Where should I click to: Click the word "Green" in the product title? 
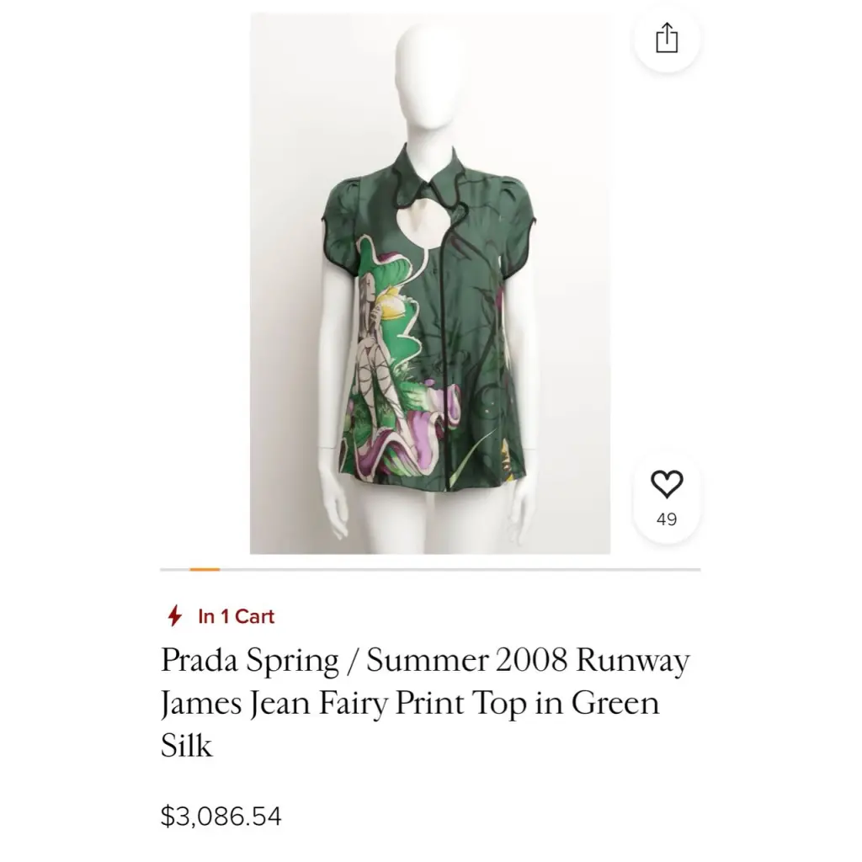pos(615,703)
